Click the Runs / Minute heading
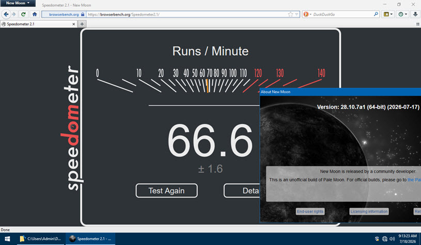Viewport: 421px width, 245px height. point(211,51)
